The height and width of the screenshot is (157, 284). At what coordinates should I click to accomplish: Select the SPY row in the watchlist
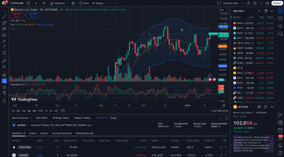[253, 28]
